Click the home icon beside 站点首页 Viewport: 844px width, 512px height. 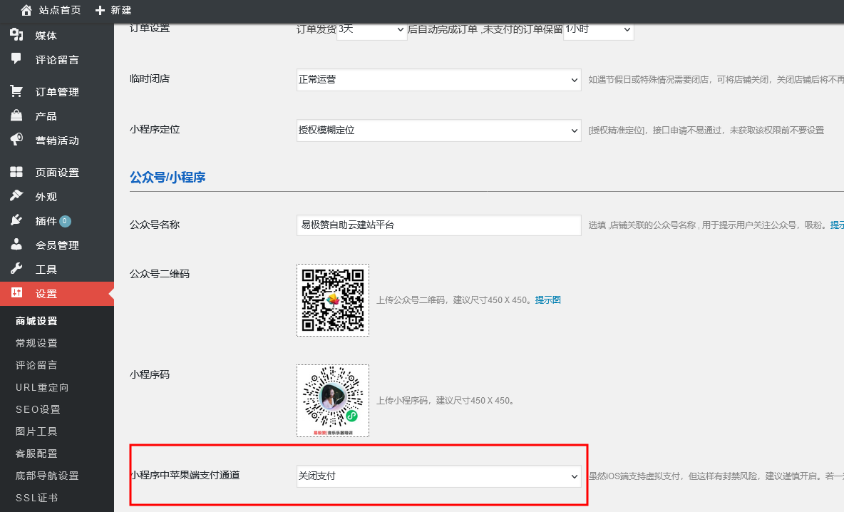coord(26,11)
